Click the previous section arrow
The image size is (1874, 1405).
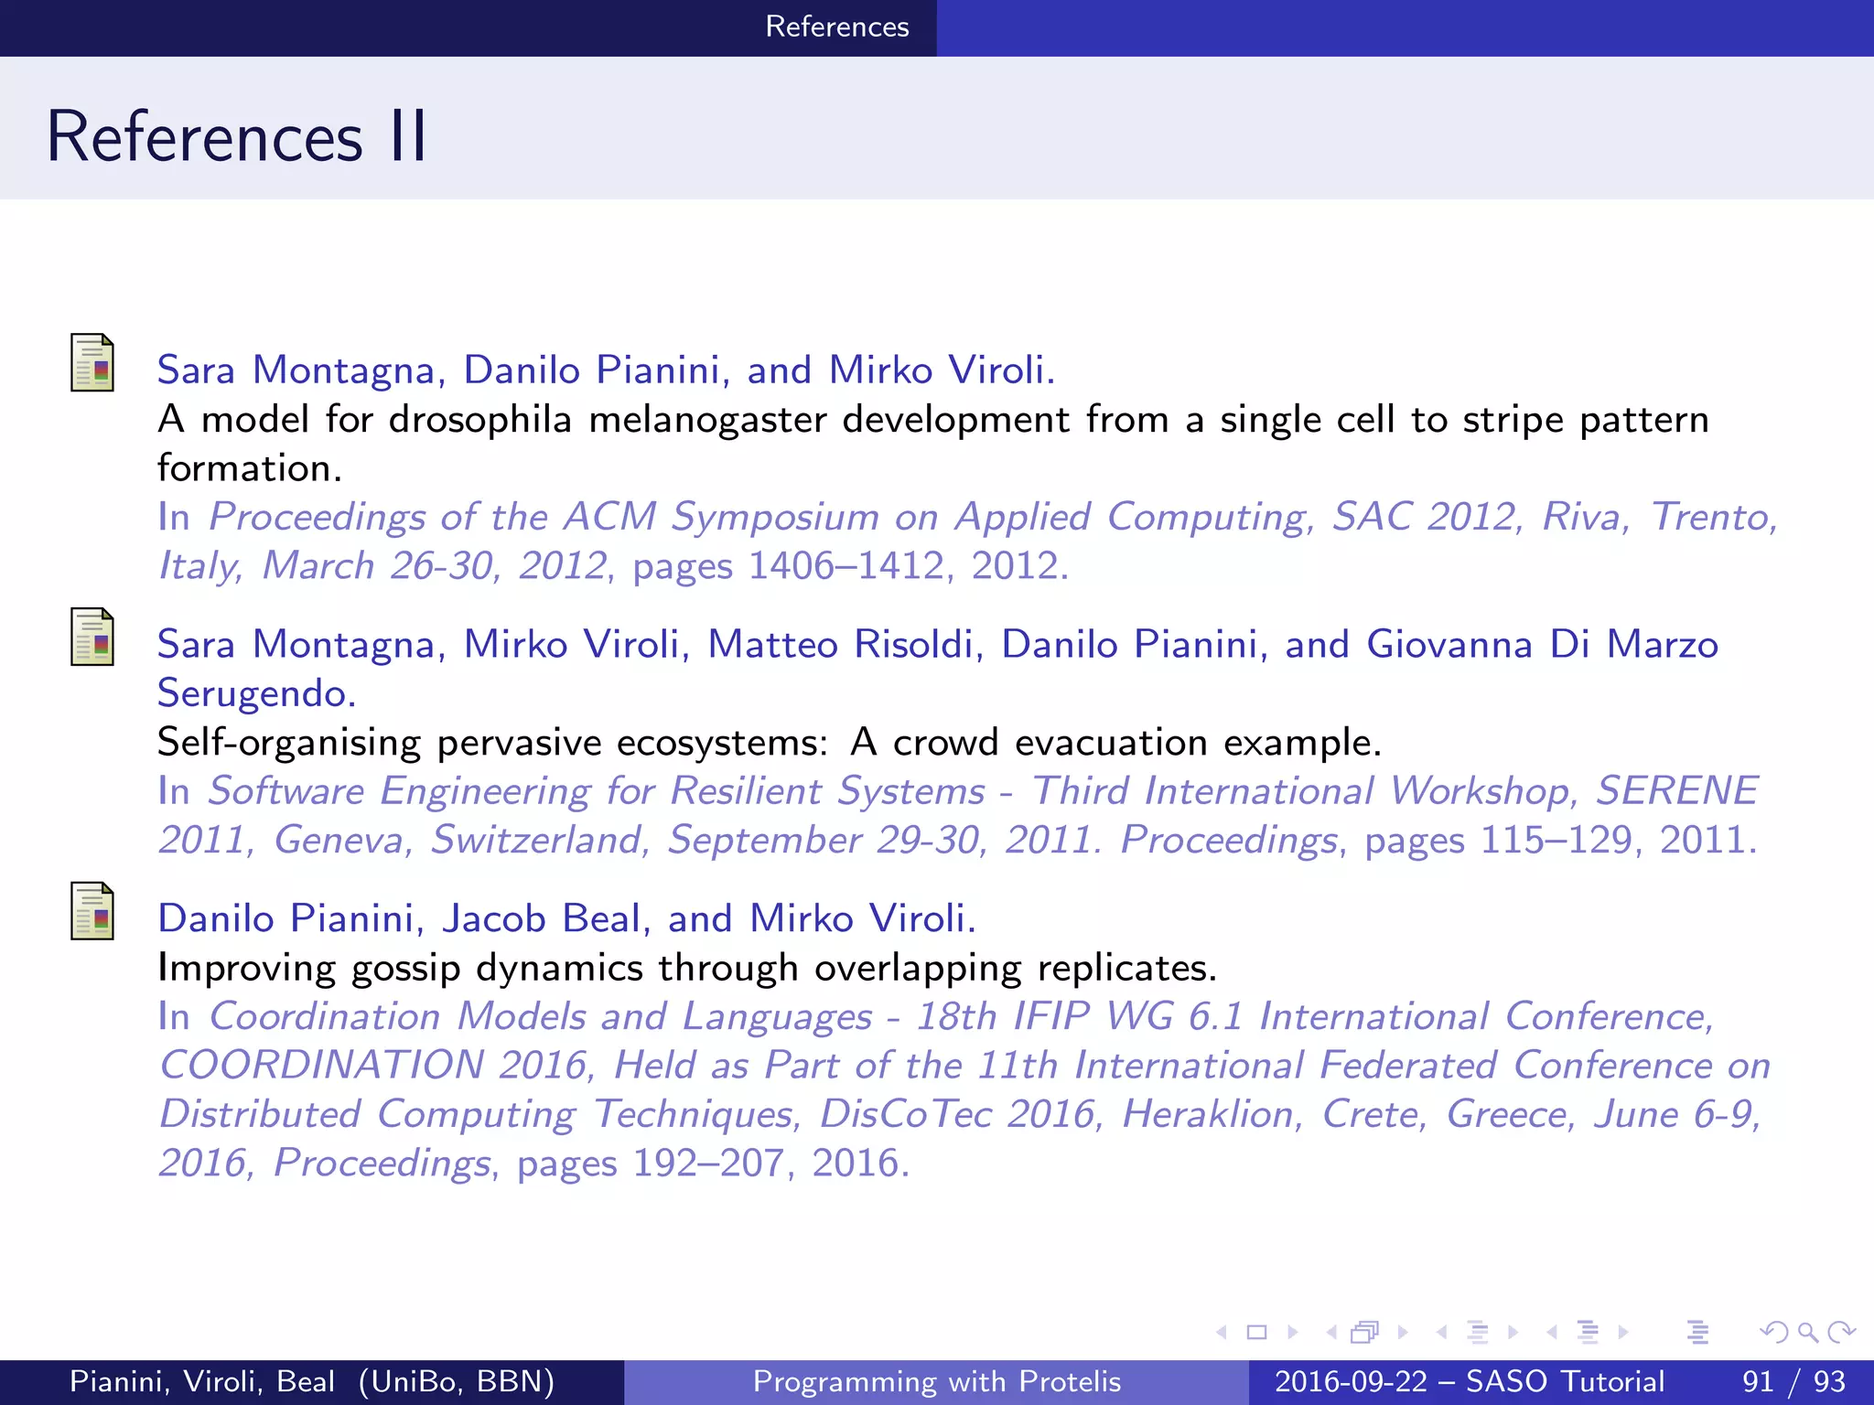pyautogui.click(x=1552, y=1333)
